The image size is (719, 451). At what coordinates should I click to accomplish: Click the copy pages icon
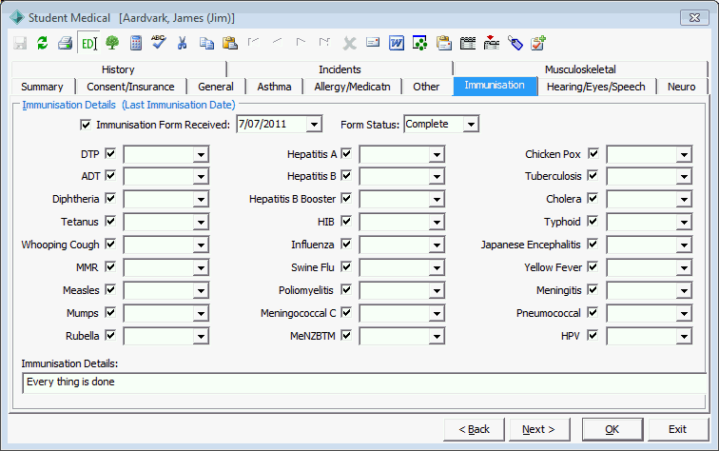point(206,43)
